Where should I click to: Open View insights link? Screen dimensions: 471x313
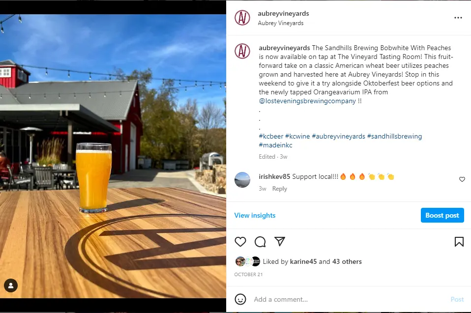255,216
